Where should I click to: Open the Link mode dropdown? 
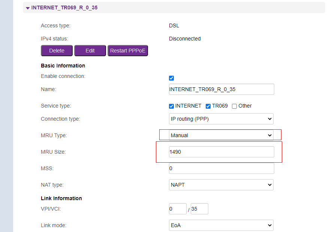(221, 225)
